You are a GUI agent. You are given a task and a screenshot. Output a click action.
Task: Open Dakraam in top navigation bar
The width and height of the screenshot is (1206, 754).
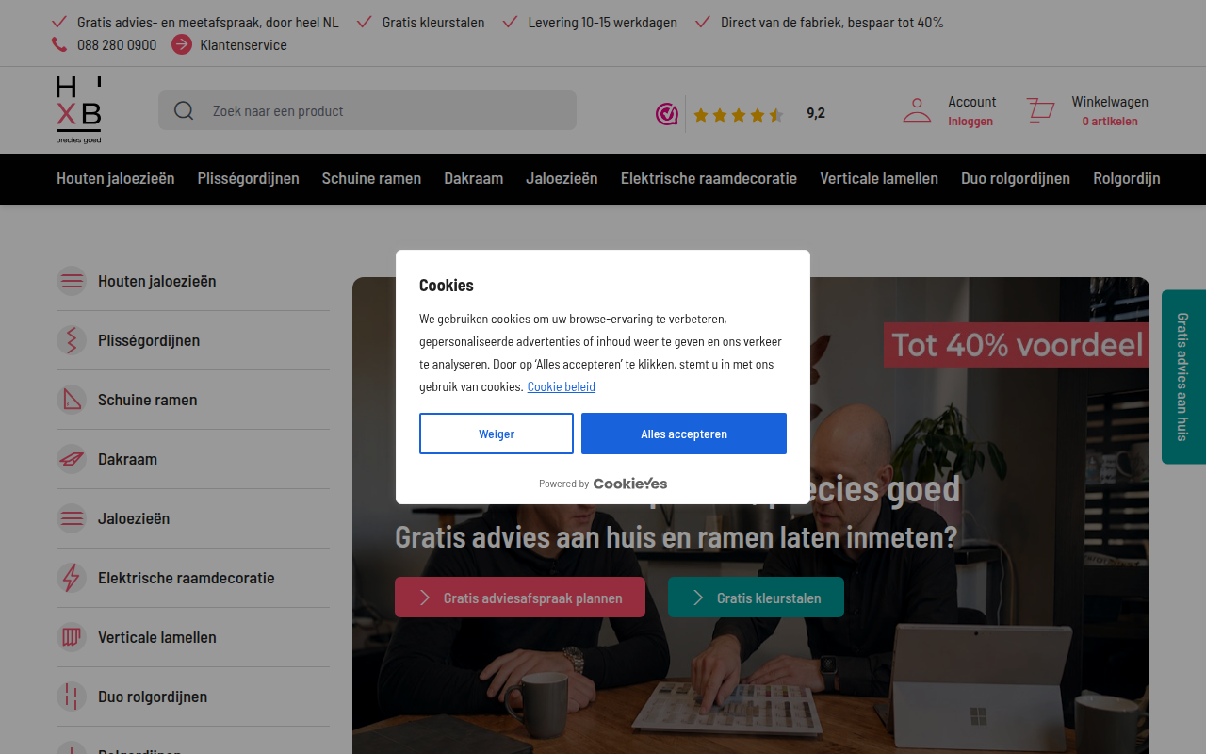474,178
